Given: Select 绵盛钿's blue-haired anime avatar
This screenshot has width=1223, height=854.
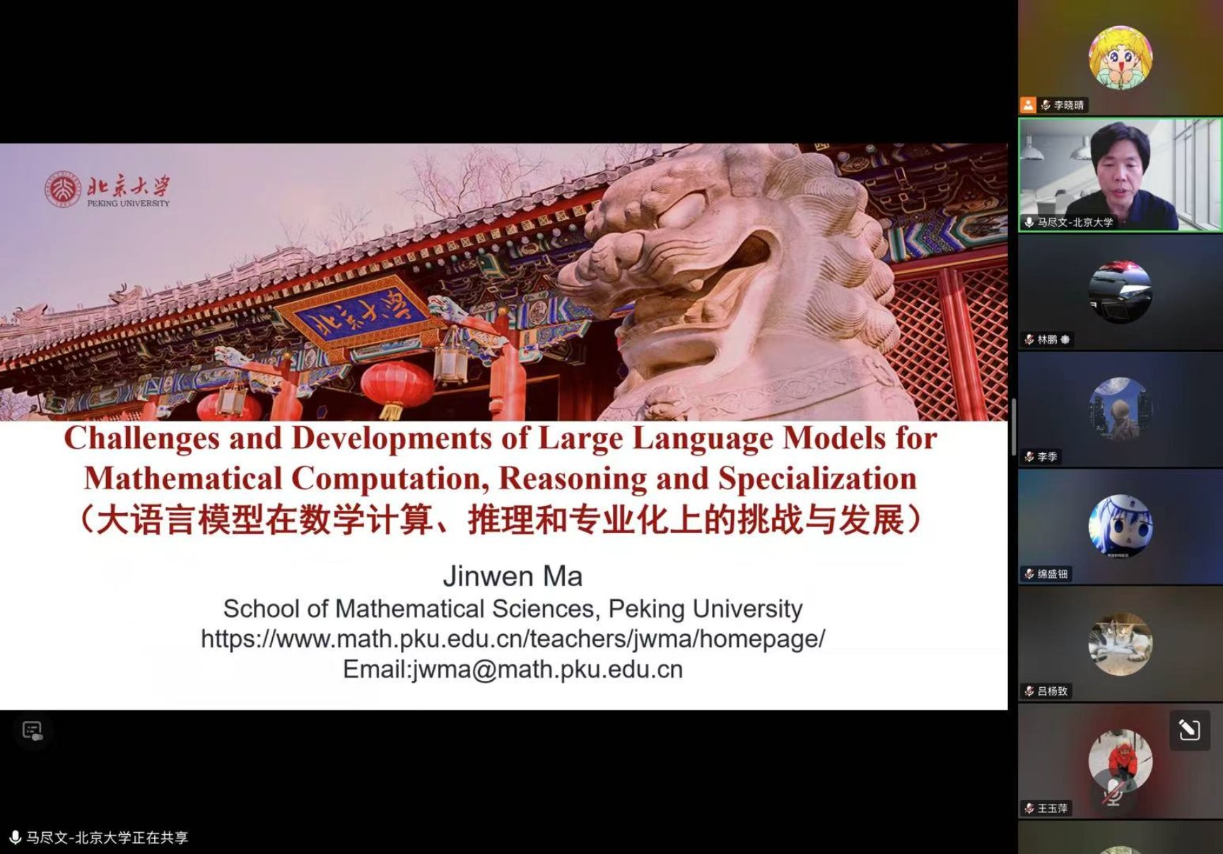Looking at the screenshot, I should pos(1120,527).
